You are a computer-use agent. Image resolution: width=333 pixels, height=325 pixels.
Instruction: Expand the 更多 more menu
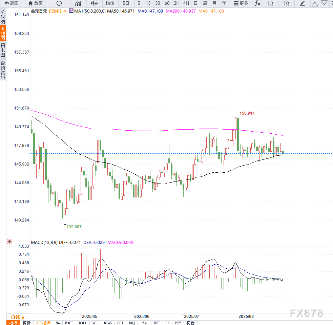241,3
